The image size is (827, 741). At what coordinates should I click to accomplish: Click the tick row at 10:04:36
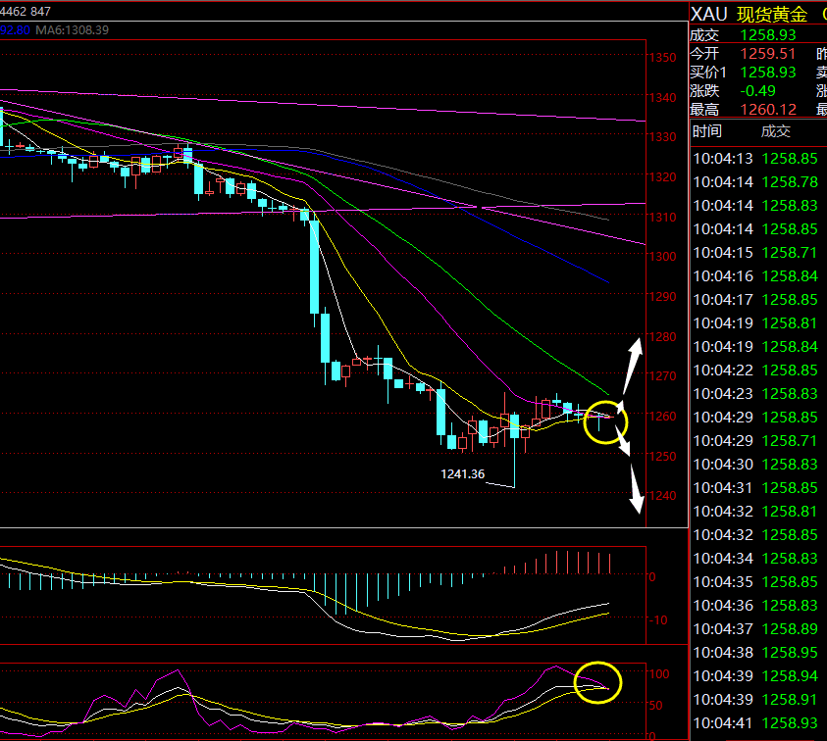[x=755, y=605]
